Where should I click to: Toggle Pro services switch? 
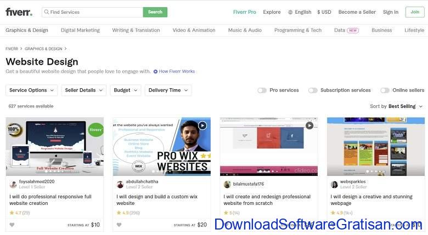coord(262,90)
